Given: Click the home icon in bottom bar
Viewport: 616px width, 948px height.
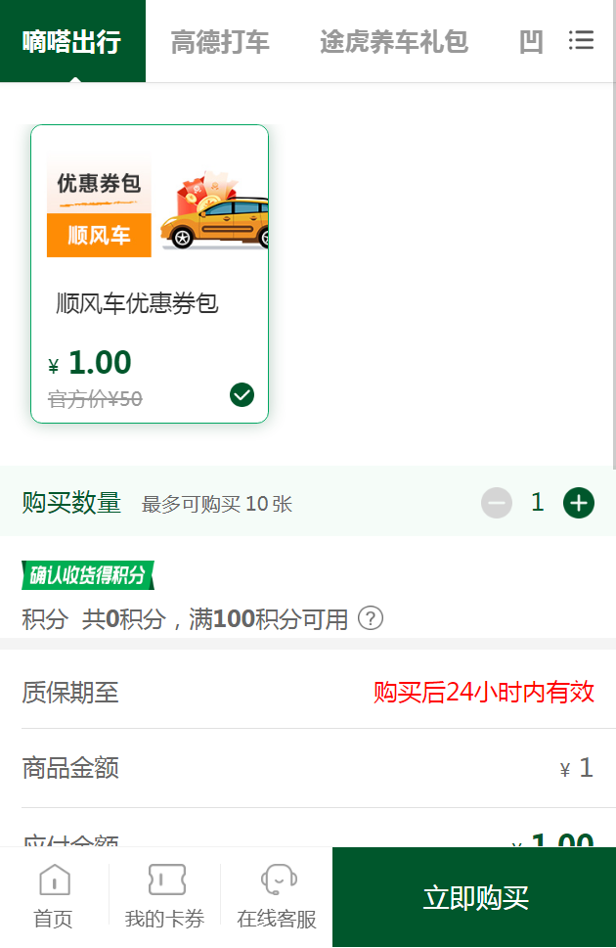Looking at the screenshot, I should coord(54,880).
